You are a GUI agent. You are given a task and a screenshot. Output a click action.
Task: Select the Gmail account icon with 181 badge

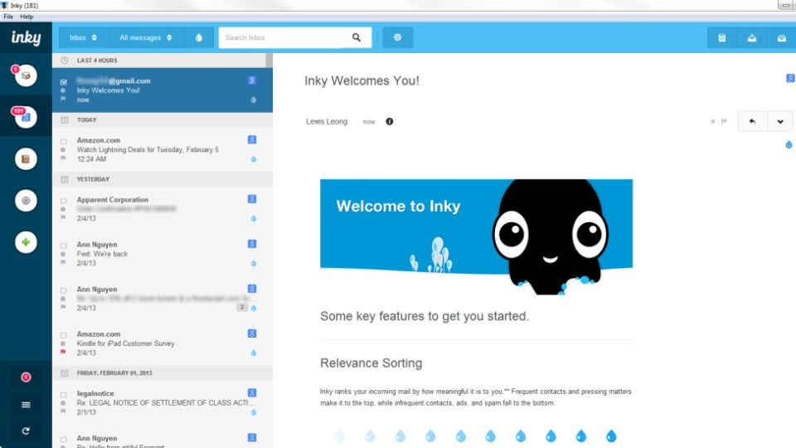tap(26, 117)
